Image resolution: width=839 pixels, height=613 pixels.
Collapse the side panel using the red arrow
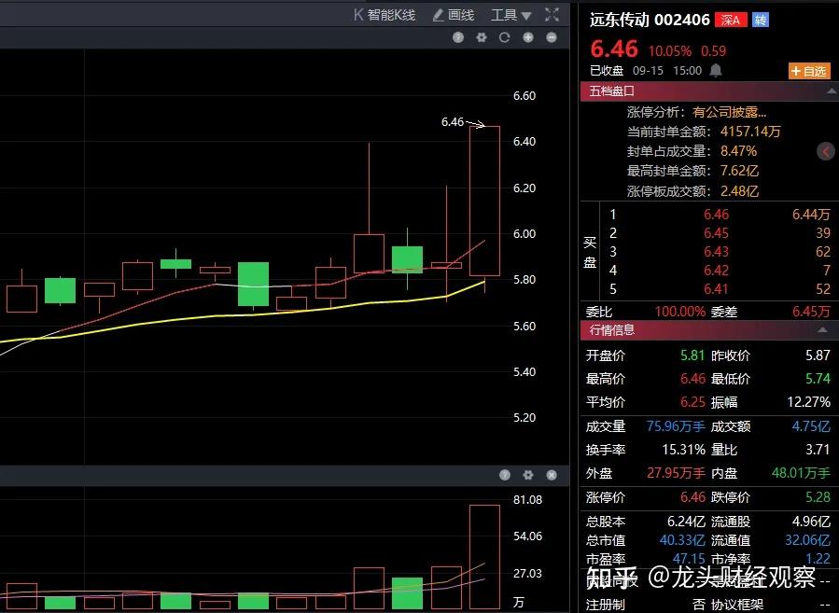point(826,151)
